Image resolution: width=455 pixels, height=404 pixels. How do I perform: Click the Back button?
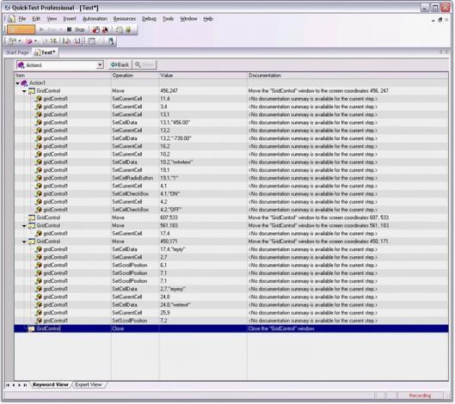(120, 64)
